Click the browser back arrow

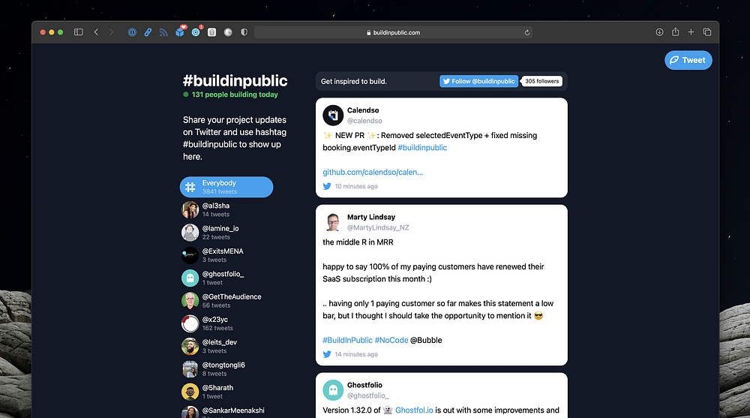(96, 32)
